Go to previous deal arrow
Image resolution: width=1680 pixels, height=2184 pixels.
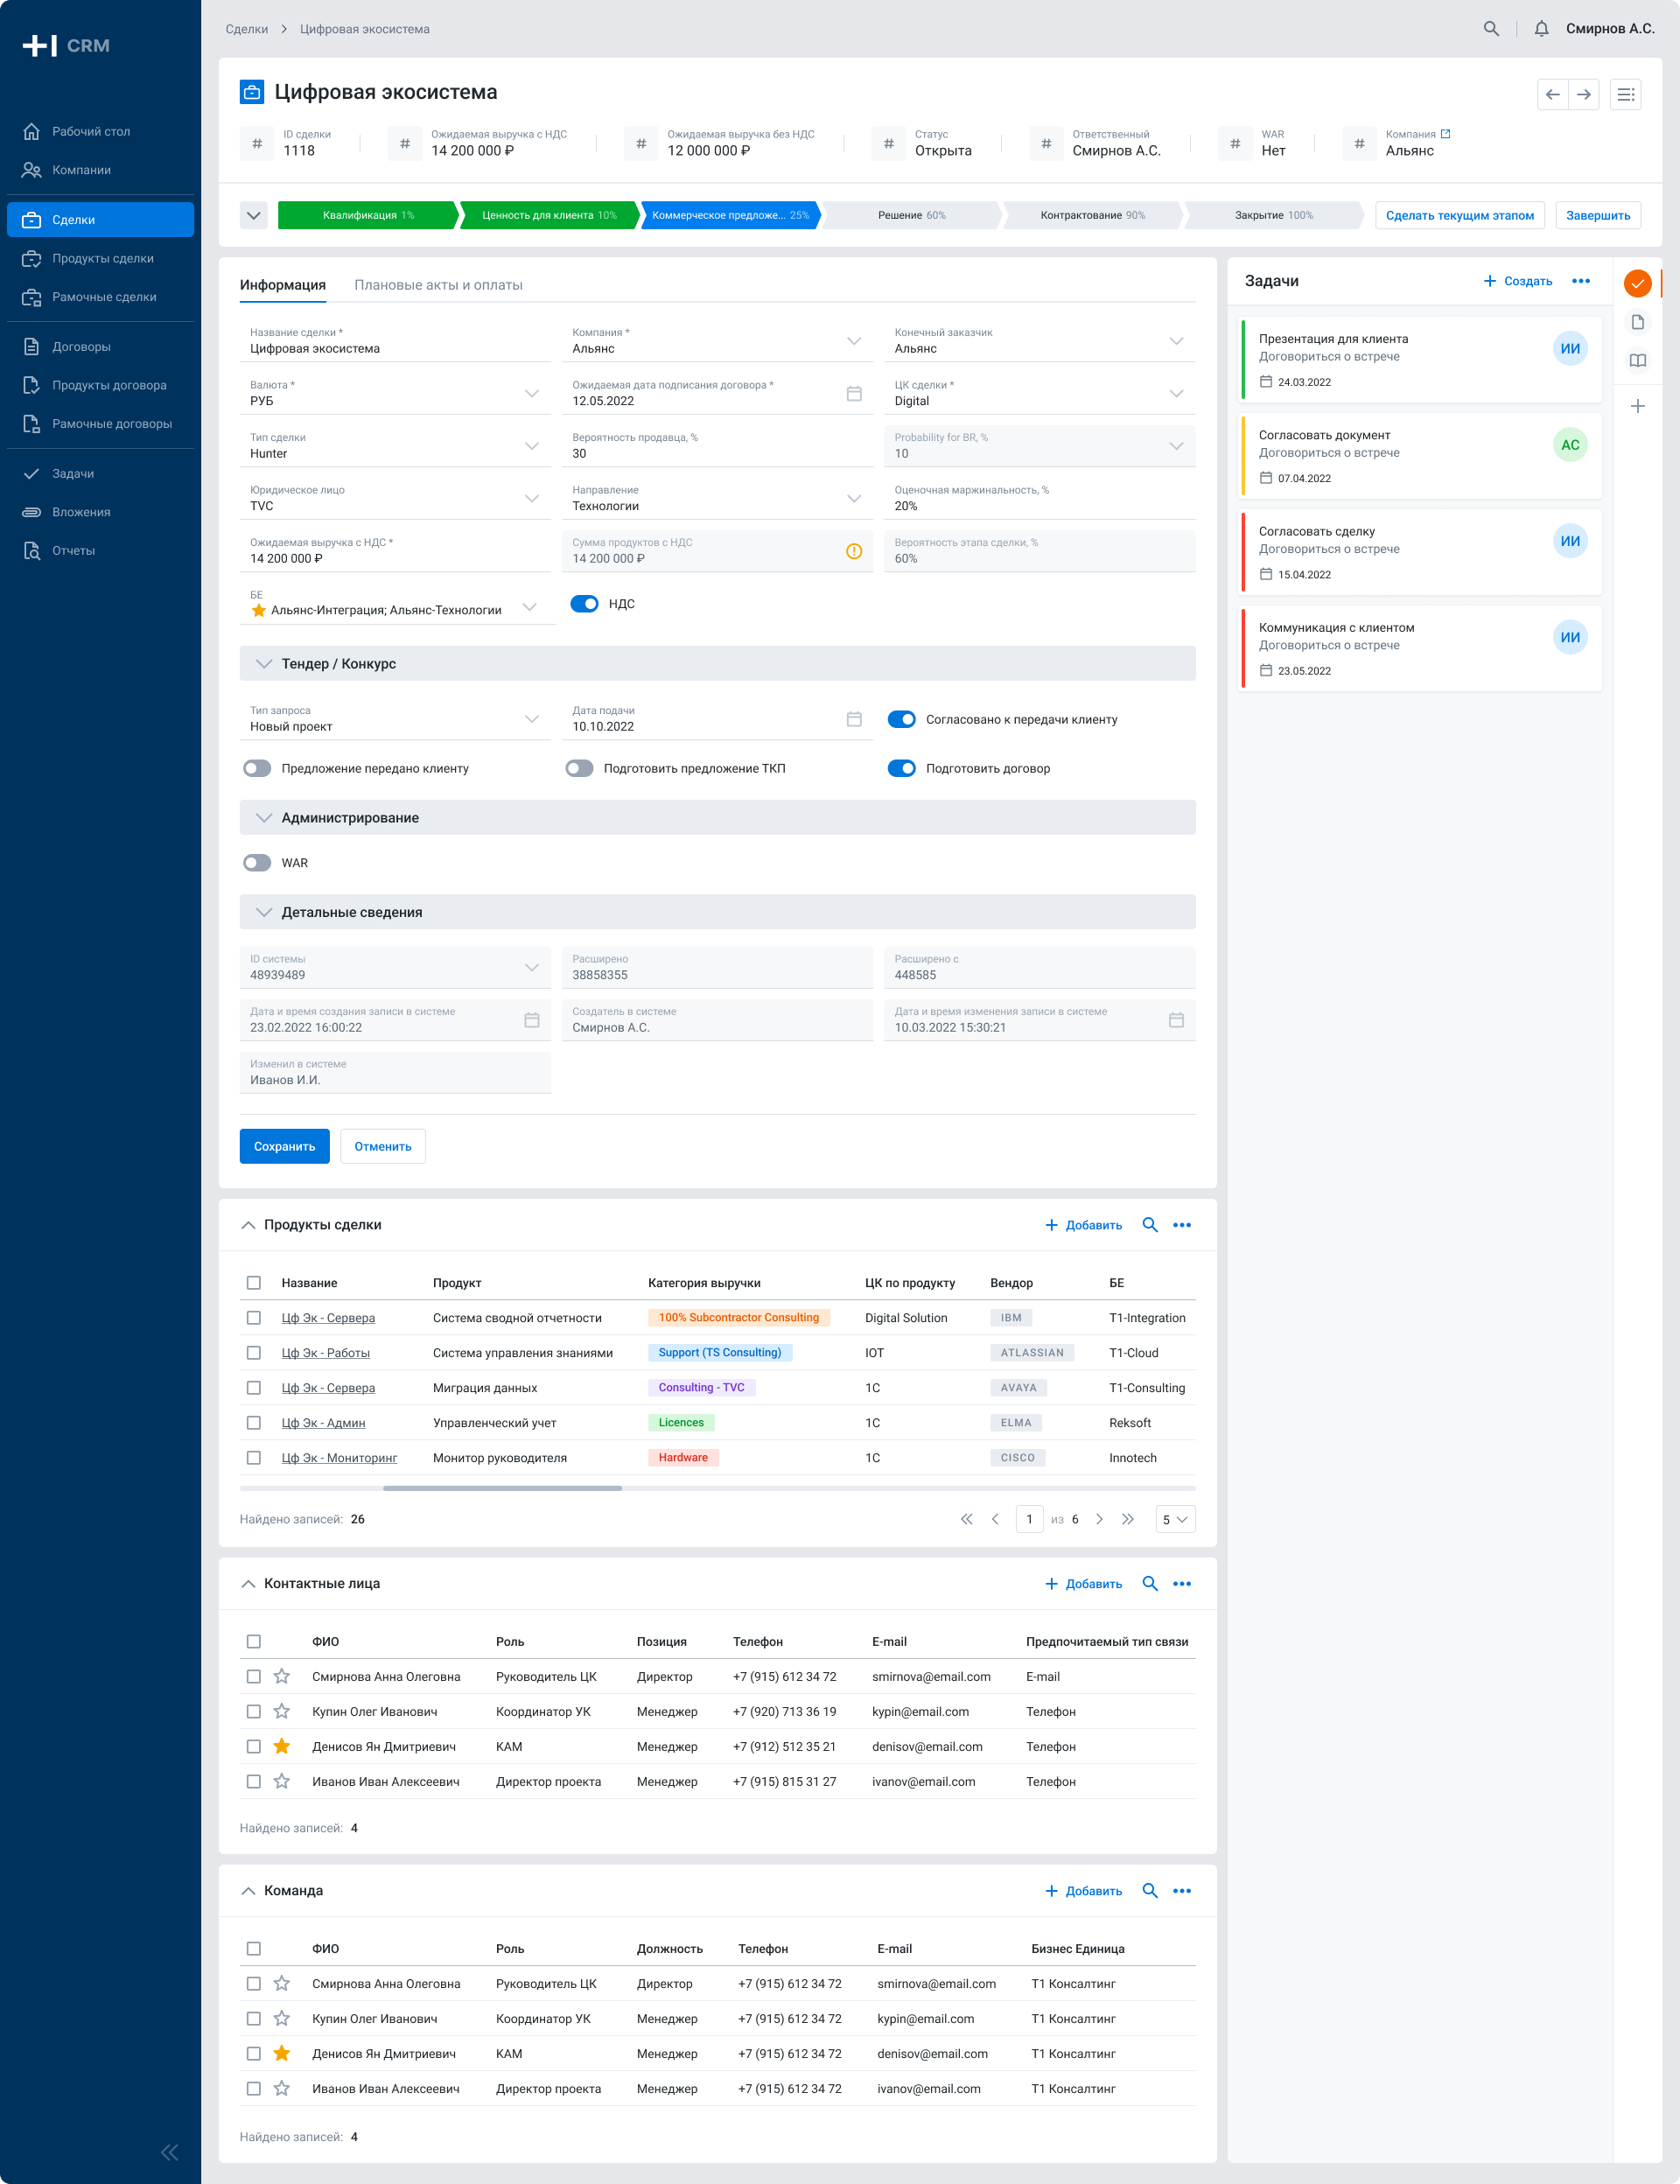tap(1552, 95)
